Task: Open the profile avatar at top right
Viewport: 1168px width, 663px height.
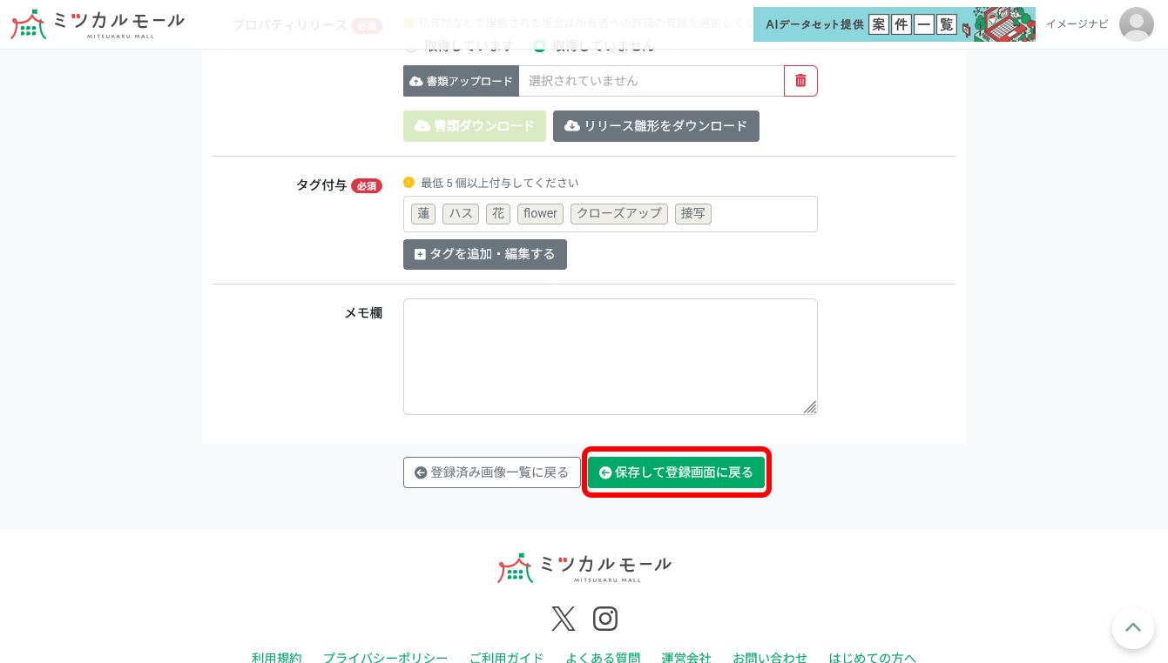Action: pos(1136,24)
